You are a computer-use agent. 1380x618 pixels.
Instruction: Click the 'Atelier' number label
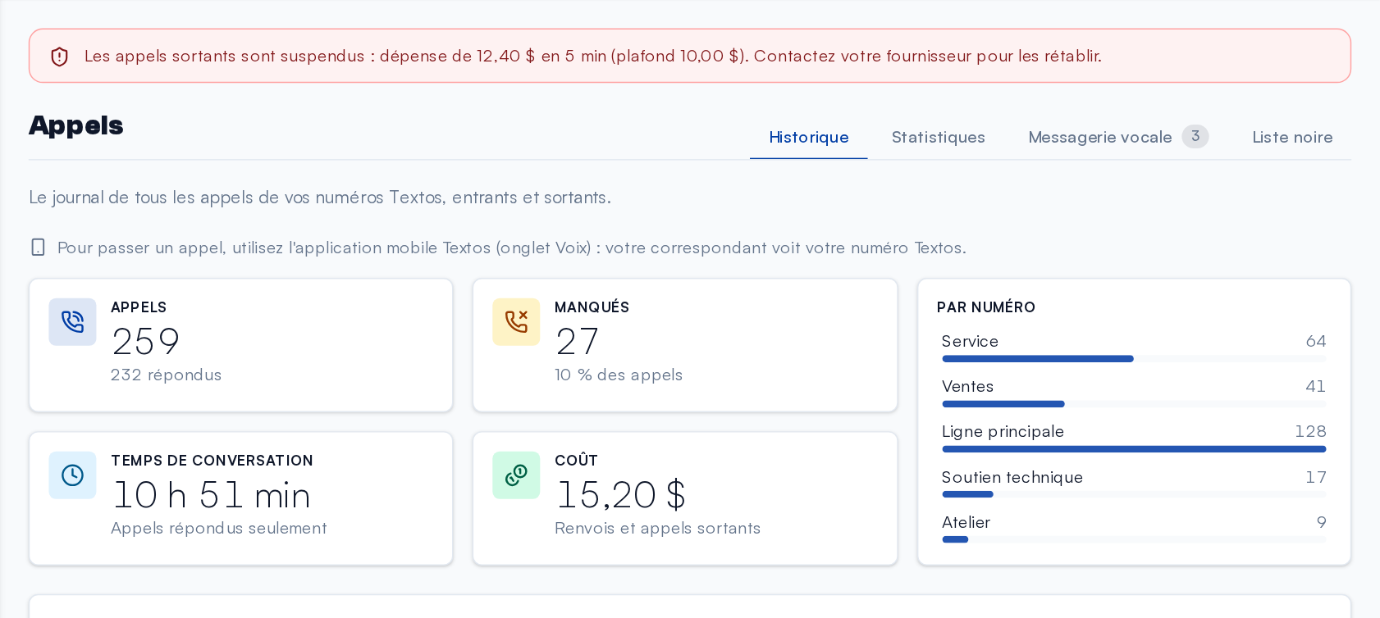pos(966,522)
